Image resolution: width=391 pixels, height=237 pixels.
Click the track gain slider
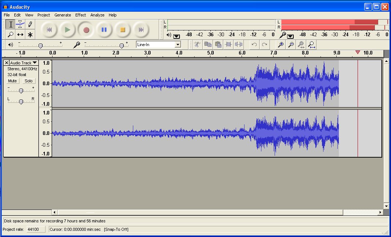tap(21, 90)
